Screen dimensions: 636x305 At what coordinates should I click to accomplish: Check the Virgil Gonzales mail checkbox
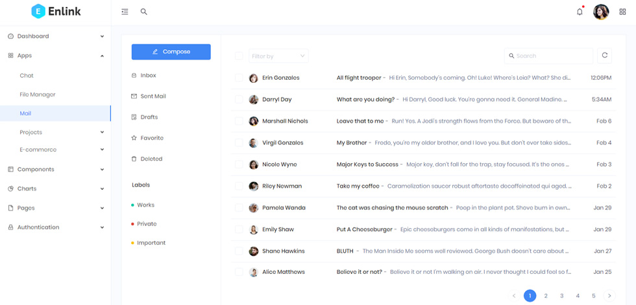pos(239,143)
